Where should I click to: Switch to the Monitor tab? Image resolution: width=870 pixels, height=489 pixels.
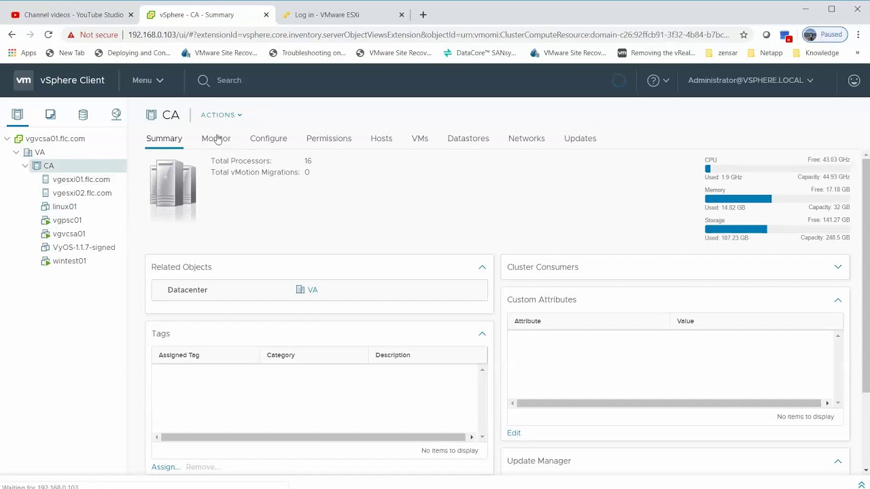(216, 139)
